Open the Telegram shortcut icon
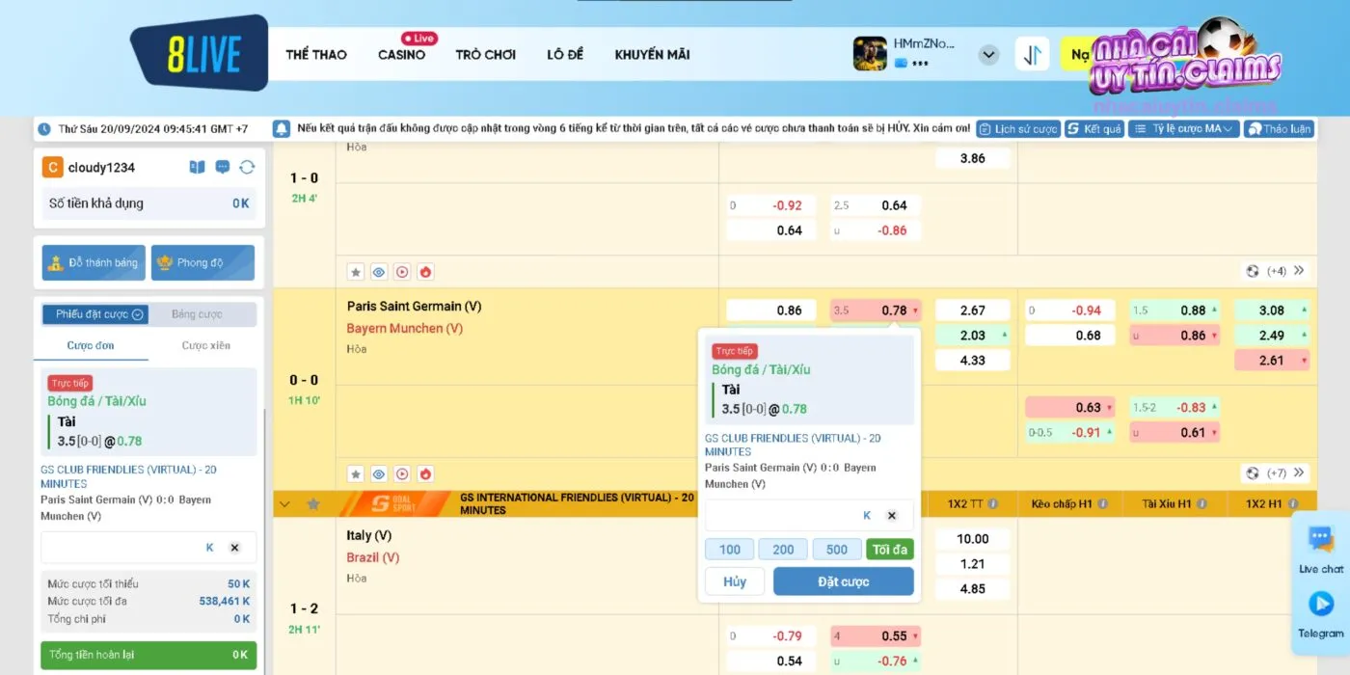 tap(1320, 613)
